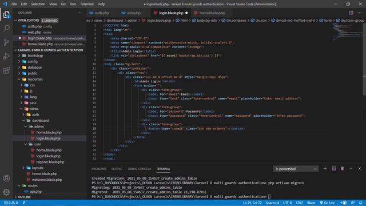Screen dimensions: 366x206
Task: Open web.php in Open Editors list
Action: click(x=50, y=32)
